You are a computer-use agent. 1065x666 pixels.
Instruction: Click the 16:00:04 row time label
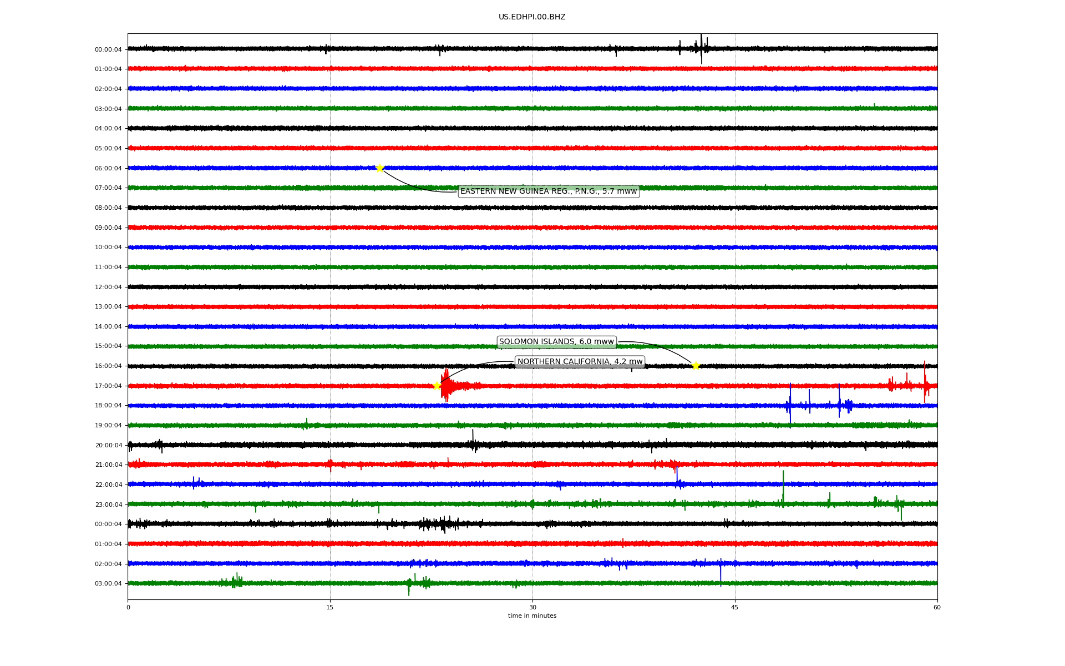pyautogui.click(x=108, y=366)
